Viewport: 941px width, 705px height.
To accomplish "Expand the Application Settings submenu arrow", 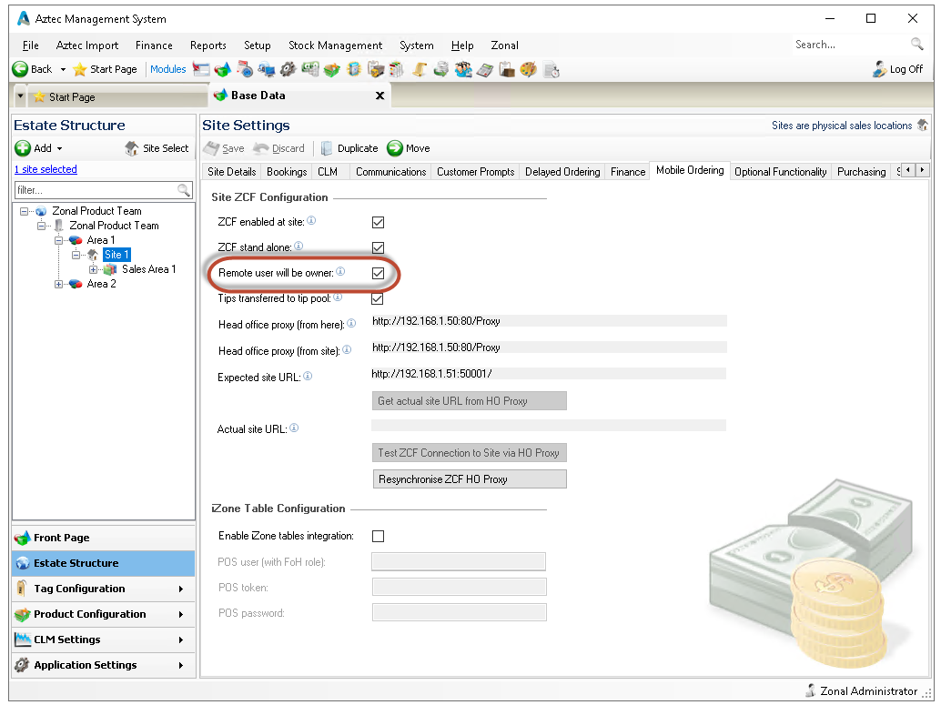I will [x=180, y=665].
